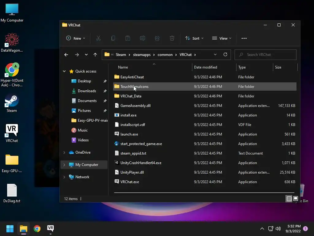This screenshot has width=314, height=236.
Task: Go forward with the right arrow
Action: pyautogui.click(x=77, y=55)
